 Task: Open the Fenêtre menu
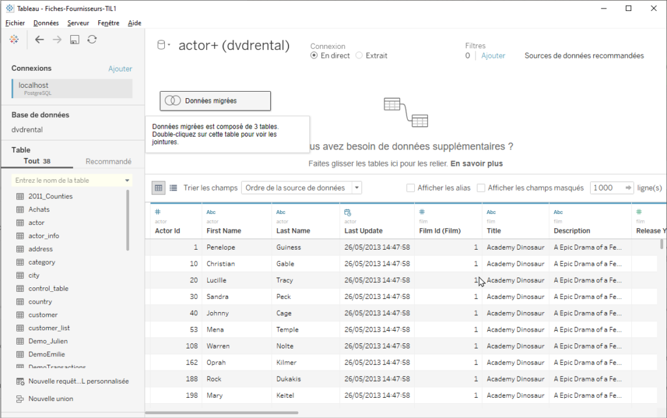109,23
